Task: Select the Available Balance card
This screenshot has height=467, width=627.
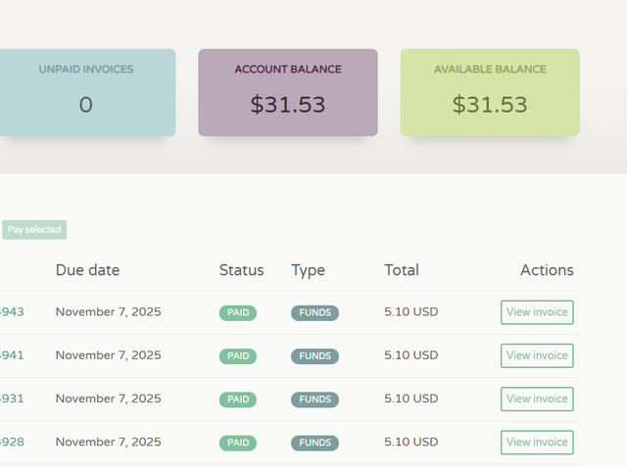Action: click(x=490, y=92)
